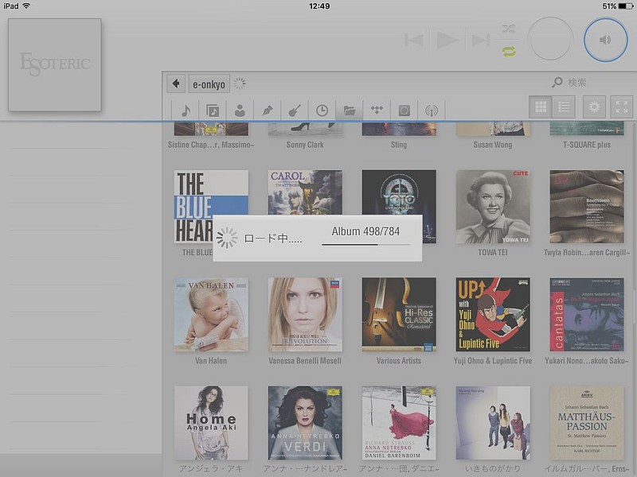The height and width of the screenshot is (477, 637).
Task: Toggle repeat playback
Action: (508, 51)
